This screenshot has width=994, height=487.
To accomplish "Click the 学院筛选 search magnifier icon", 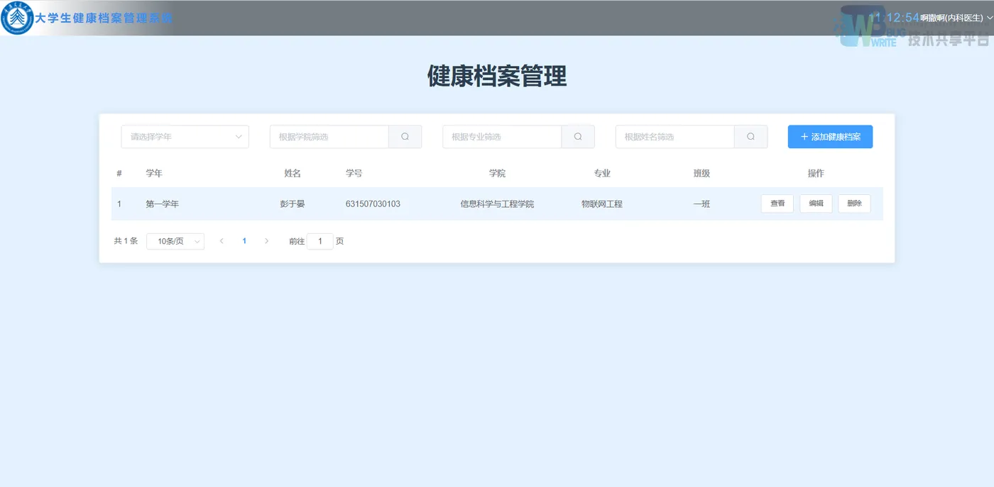I will click(405, 136).
